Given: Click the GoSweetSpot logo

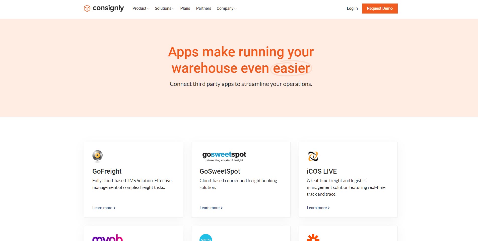Looking at the screenshot, I should 224,156.
